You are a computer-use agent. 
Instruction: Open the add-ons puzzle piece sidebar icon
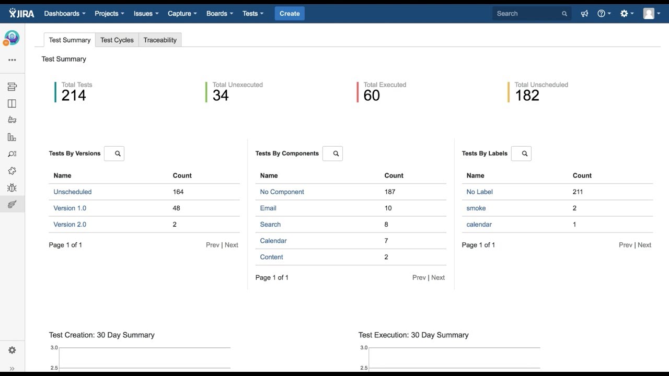coord(12,171)
